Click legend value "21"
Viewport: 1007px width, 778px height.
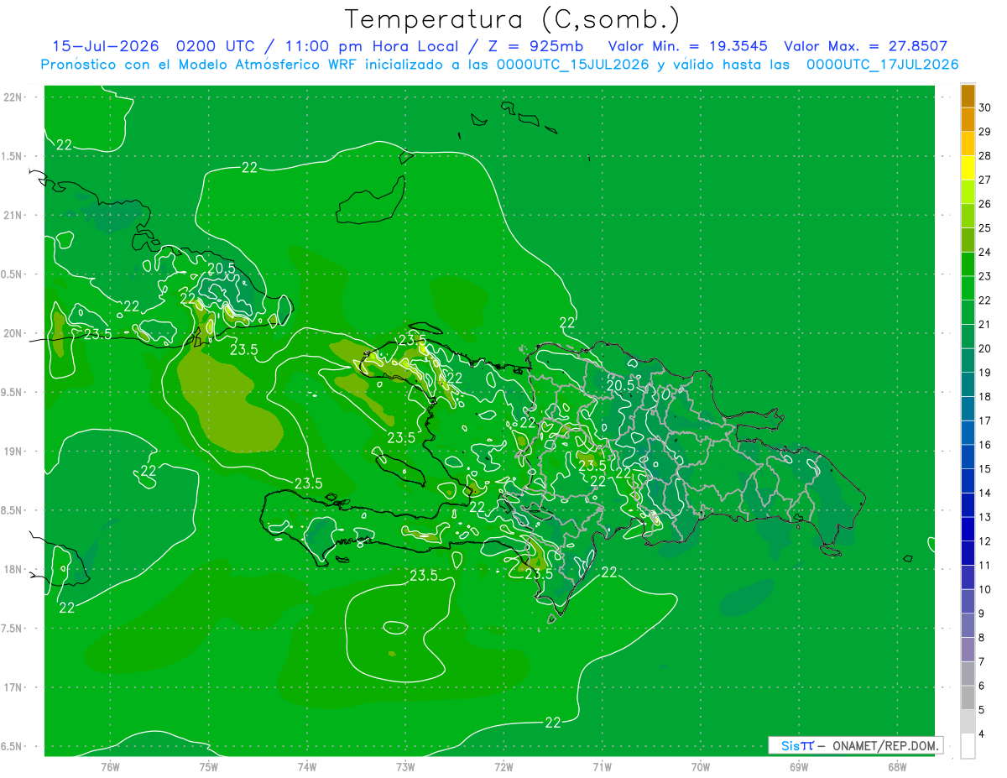(x=985, y=324)
